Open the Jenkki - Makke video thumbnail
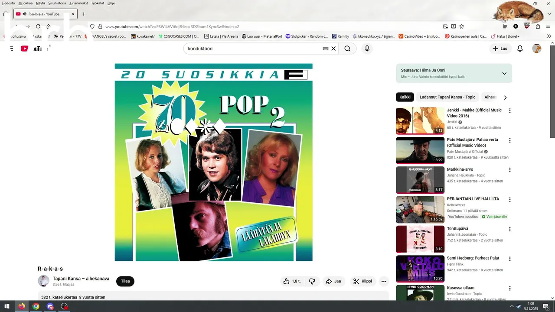 pyautogui.click(x=420, y=121)
